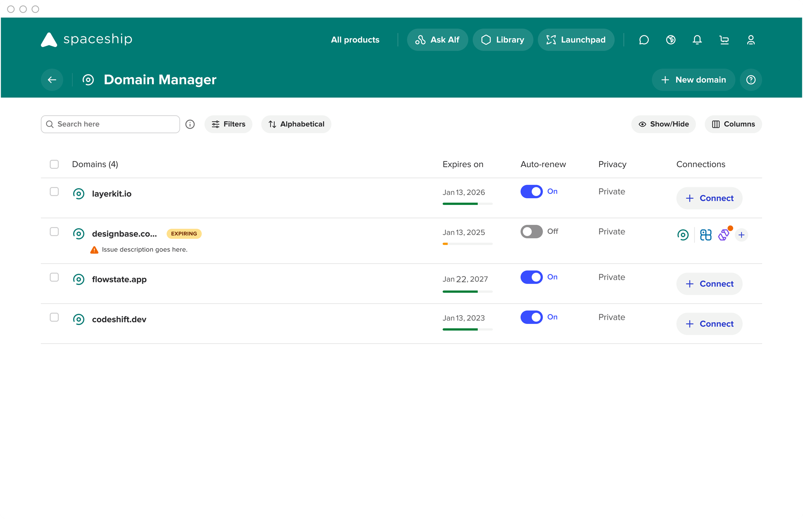Click the help question mark icon
This screenshot has width=803, height=519.
point(751,79)
